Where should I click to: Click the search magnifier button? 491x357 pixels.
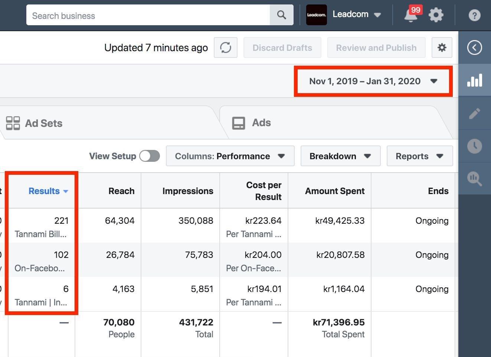(x=282, y=15)
